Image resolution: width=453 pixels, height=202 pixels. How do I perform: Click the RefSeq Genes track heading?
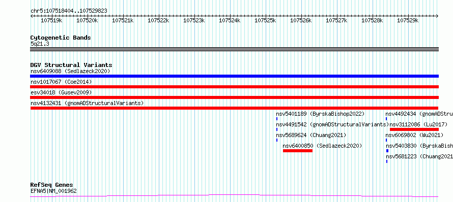click(52, 185)
